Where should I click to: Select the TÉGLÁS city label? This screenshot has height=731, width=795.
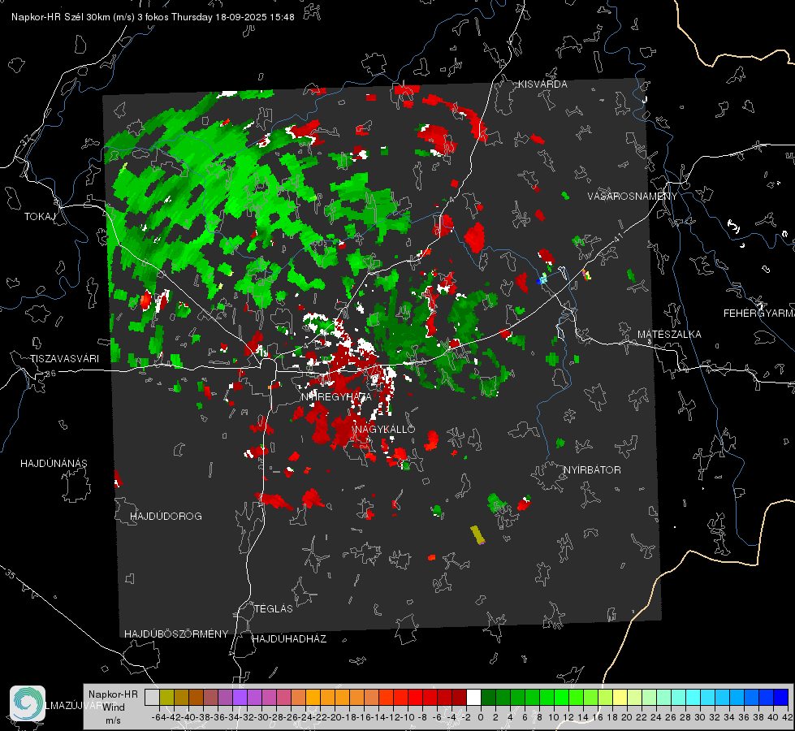click(x=274, y=609)
